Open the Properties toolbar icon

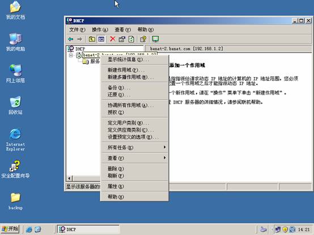coord(122,39)
